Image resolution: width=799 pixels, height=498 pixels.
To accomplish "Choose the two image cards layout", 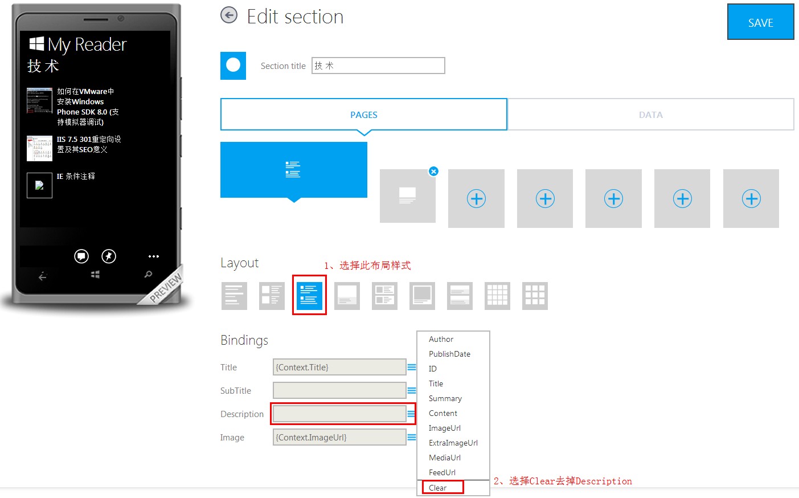I will coord(384,296).
